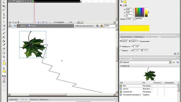Screen dimensions: 181x102
Task: Select the Paint Bucket tool
Action: (x=4, y=41)
